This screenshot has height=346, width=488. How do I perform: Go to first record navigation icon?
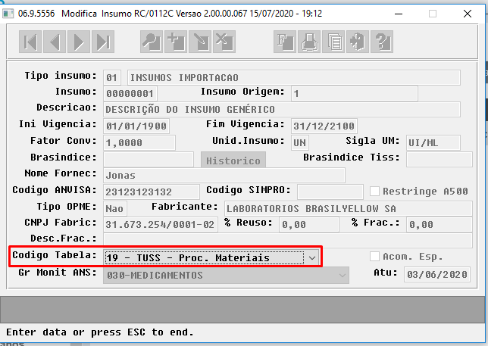30,42
